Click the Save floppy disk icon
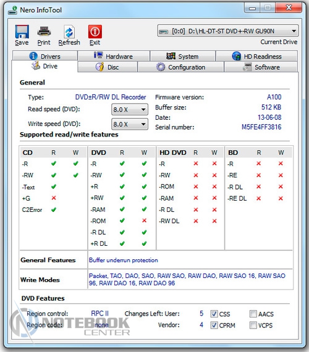This screenshot has width=309, height=352. pyautogui.click(x=22, y=31)
